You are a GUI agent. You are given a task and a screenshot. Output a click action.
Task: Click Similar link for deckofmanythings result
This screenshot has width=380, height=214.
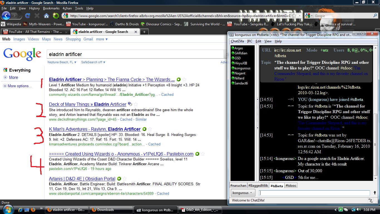tap(141, 120)
